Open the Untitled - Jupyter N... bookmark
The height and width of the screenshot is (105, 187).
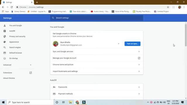pyautogui.click(x=37, y=11)
